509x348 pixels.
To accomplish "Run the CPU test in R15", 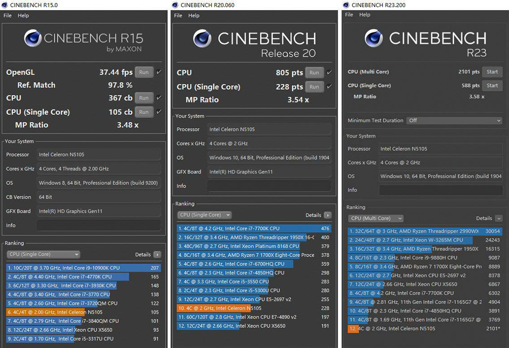I will coord(144,98).
